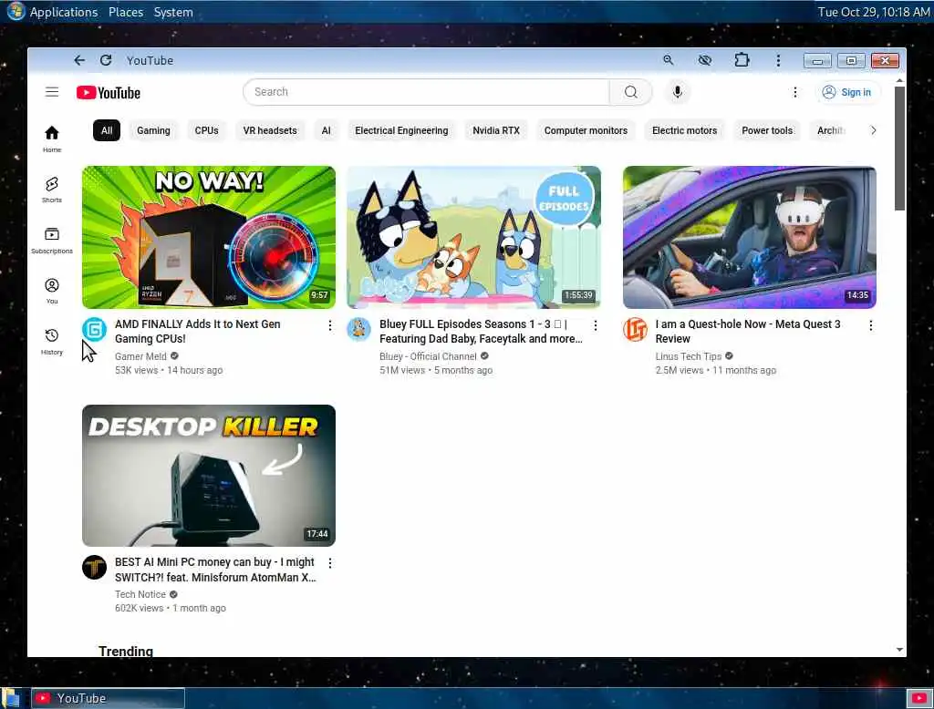The height and width of the screenshot is (709, 934).
Task: Click the YouTube tray icon bottom right
Action: [919, 698]
